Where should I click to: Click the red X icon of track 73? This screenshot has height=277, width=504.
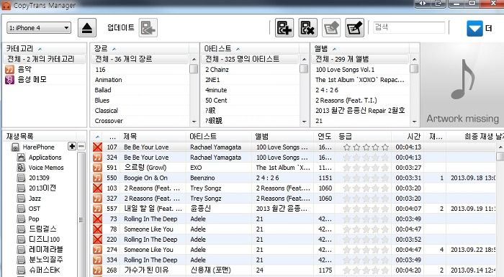[97, 219]
